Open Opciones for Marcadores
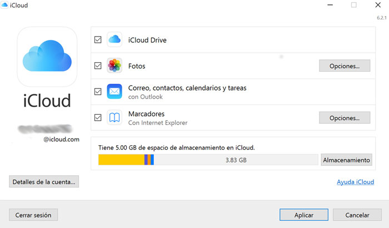 [345, 118]
